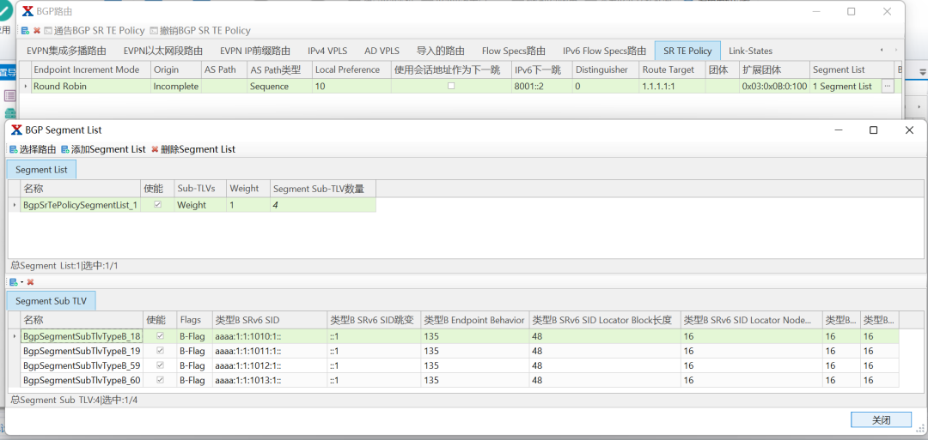Click the Local Preference value 10 cell

point(351,86)
